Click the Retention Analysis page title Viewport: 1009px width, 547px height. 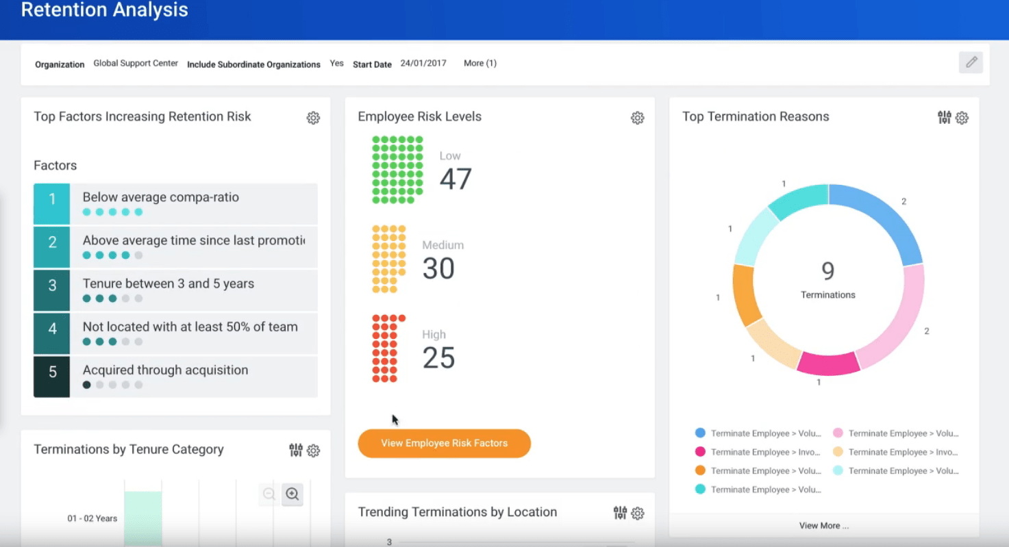coord(105,10)
